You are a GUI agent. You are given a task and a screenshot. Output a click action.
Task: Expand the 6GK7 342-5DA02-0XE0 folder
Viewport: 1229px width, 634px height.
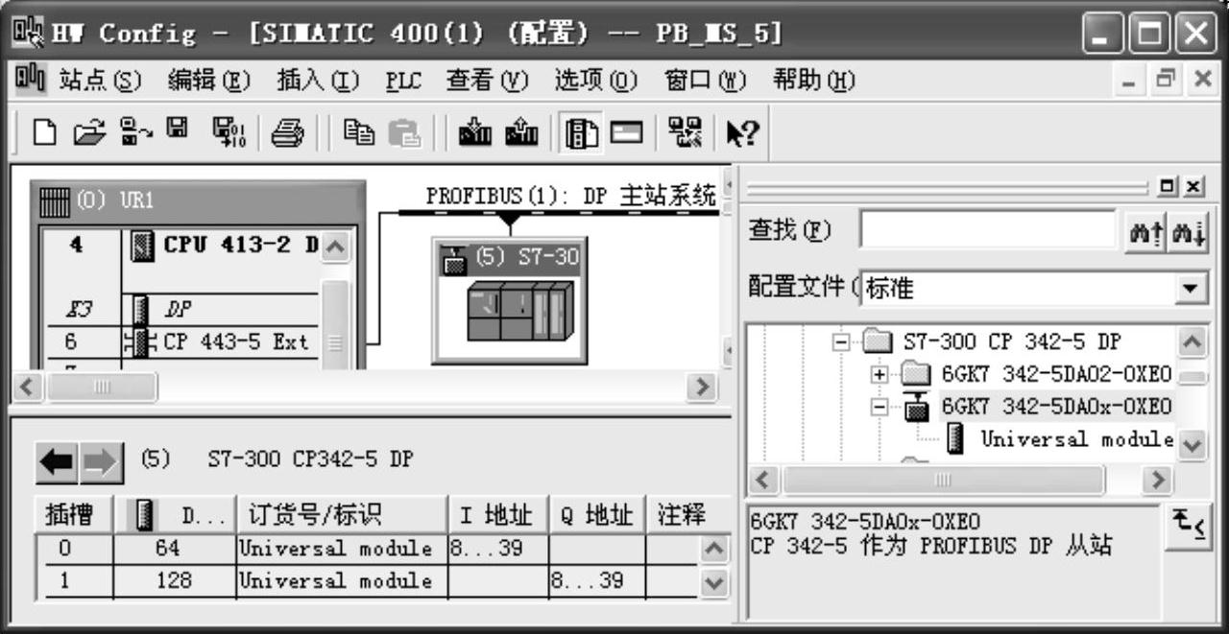(880, 374)
